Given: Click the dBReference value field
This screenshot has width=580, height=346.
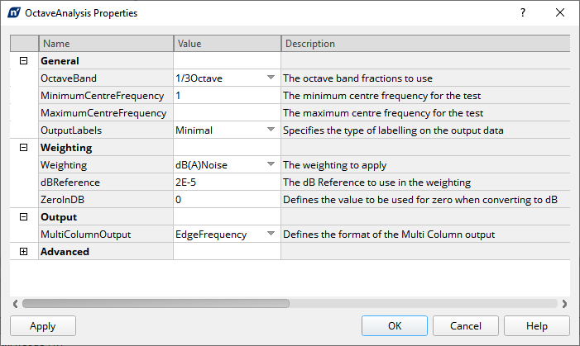Looking at the screenshot, I should click(227, 182).
